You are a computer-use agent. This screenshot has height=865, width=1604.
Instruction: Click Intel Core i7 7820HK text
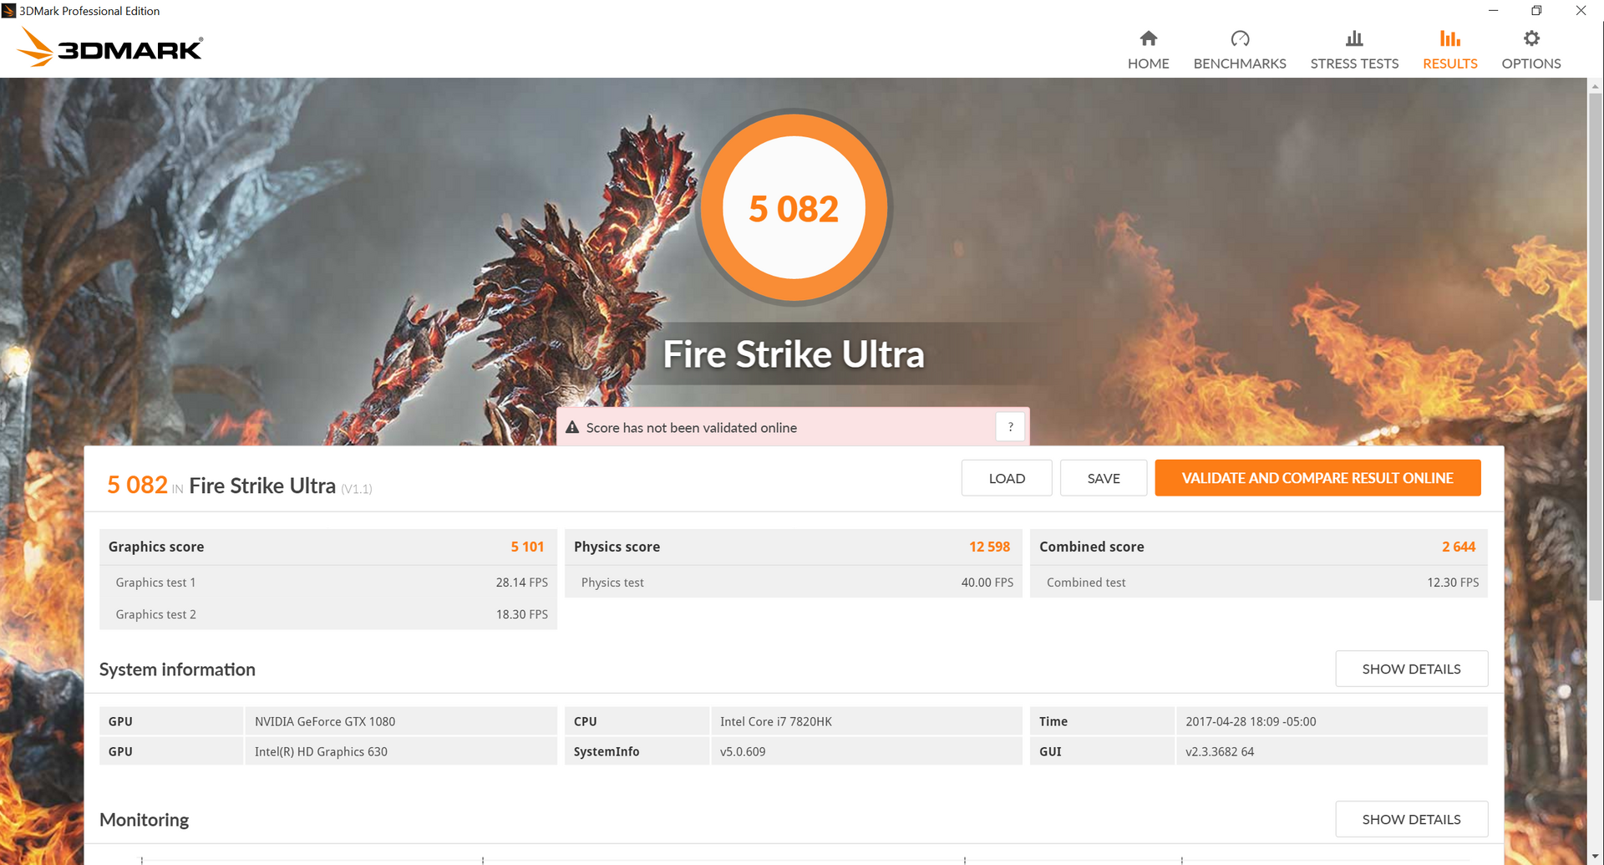coord(776,721)
